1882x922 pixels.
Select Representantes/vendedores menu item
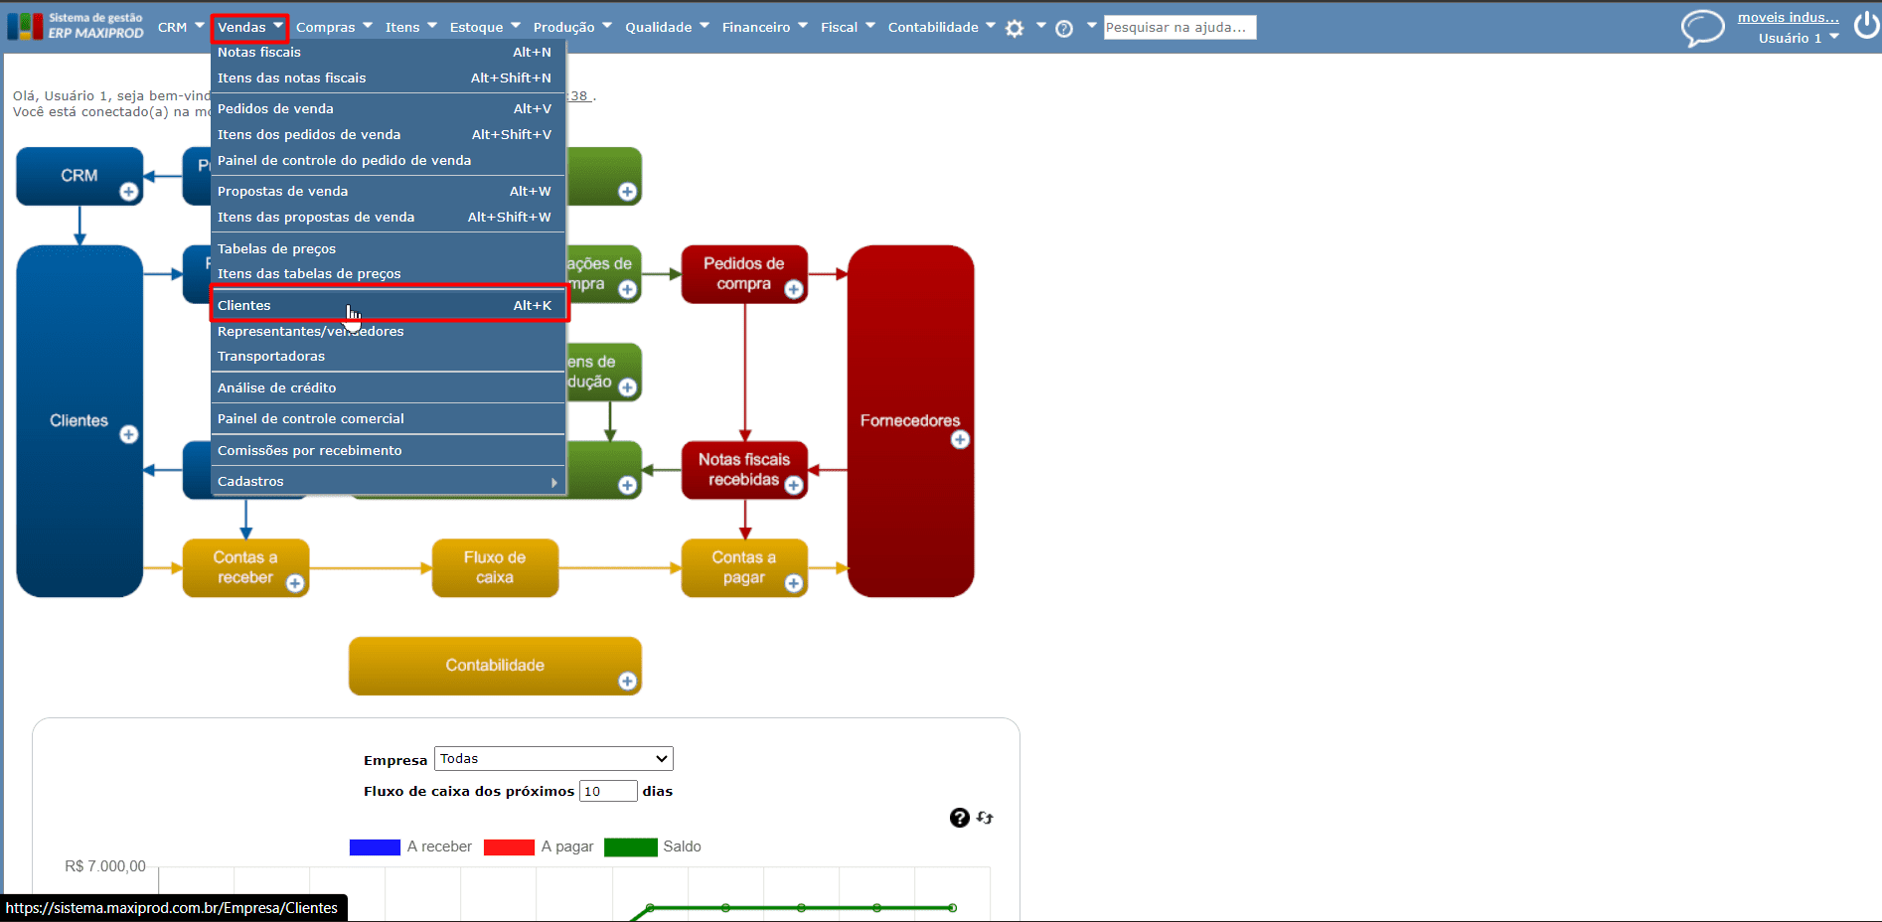(389, 331)
